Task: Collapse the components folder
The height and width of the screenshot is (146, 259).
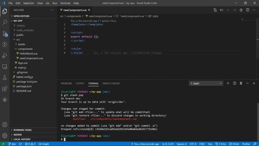Action: click(x=33, y=49)
